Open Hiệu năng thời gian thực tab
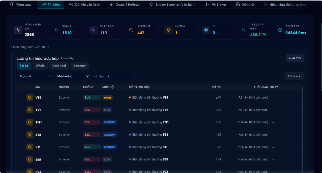Image resolution: width=322 pixels, height=173 pixels. [285, 4]
